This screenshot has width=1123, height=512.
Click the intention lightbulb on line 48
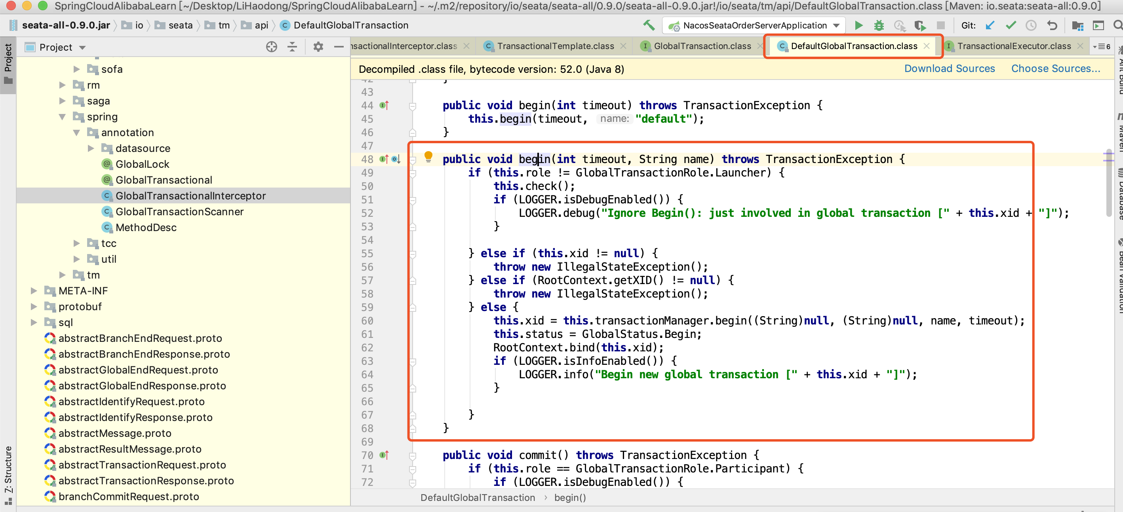(428, 156)
